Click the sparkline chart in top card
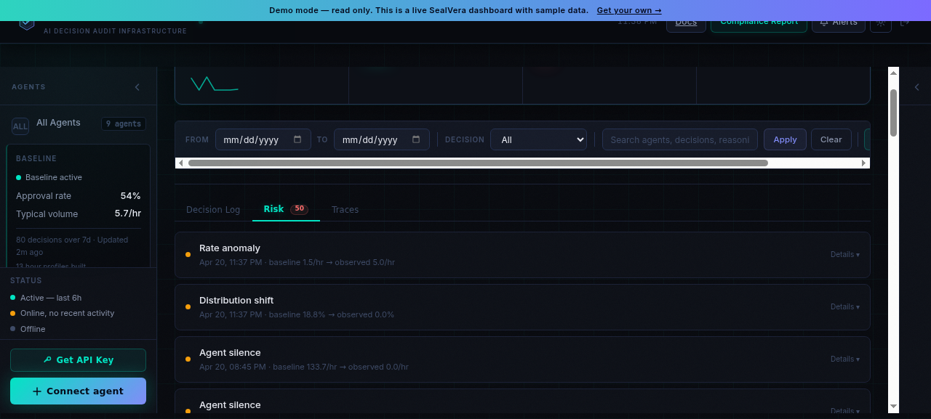This screenshot has width=931, height=419. [x=215, y=84]
